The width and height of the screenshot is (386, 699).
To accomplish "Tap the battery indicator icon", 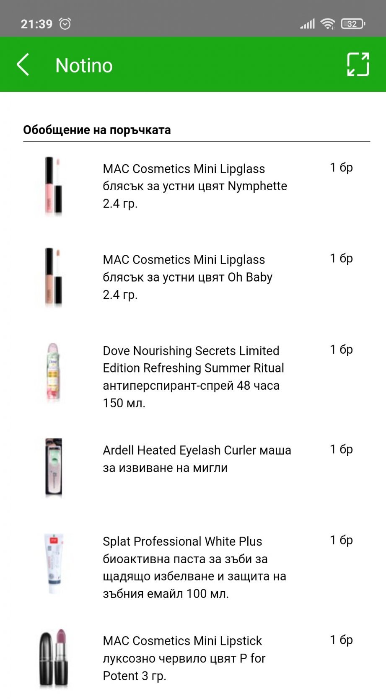I will click(353, 24).
